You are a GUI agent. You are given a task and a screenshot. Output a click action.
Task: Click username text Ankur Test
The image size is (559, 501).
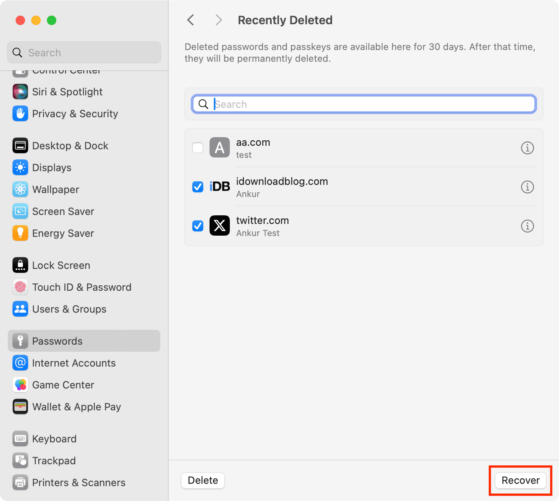pos(258,233)
